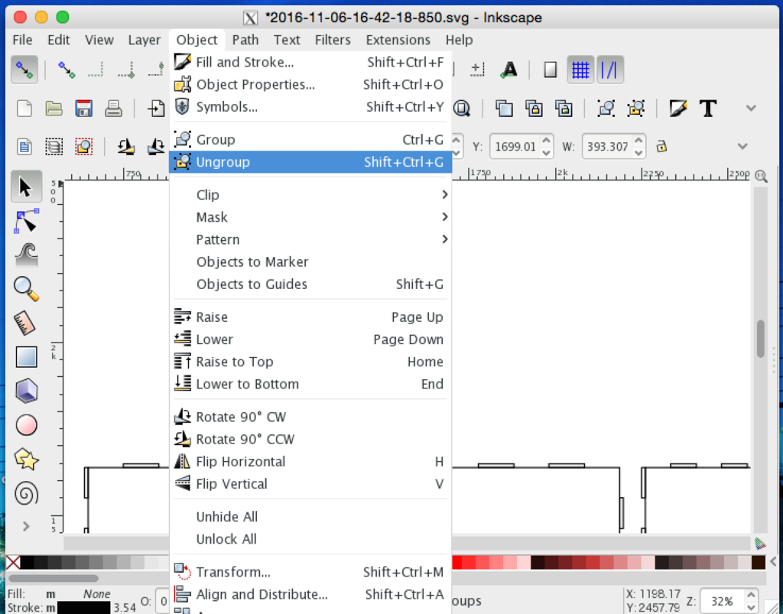
Task: Click the Group toolbar icon
Action: point(606,109)
